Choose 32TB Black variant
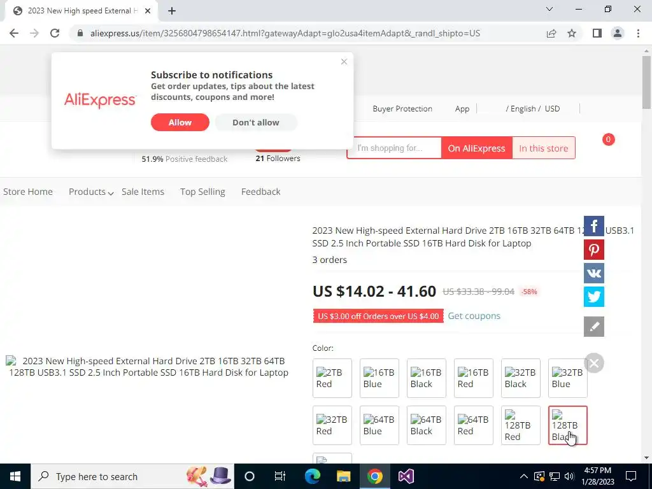652x489 pixels. (521, 378)
